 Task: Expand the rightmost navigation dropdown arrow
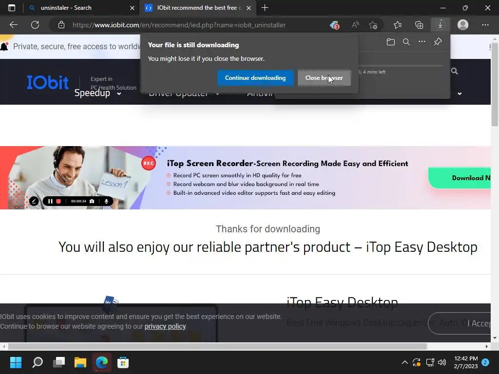[x=460, y=94]
